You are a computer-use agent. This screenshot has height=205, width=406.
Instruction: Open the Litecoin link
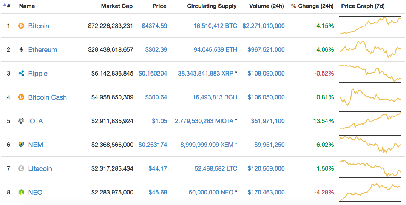coord(40,168)
